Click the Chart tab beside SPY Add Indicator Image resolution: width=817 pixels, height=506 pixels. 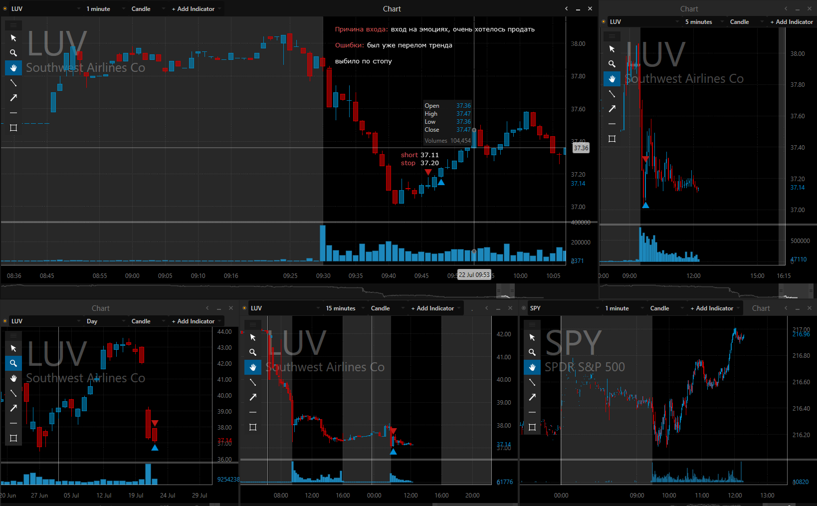(x=761, y=308)
